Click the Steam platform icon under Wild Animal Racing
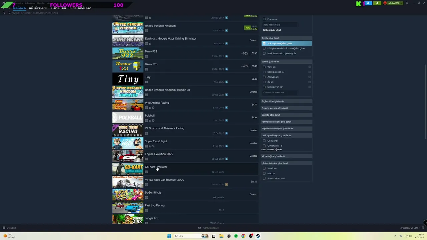427x240 pixels. (153, 108)
